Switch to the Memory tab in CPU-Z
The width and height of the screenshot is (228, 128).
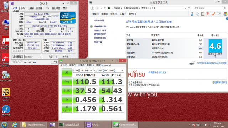[x=39, y=9]
